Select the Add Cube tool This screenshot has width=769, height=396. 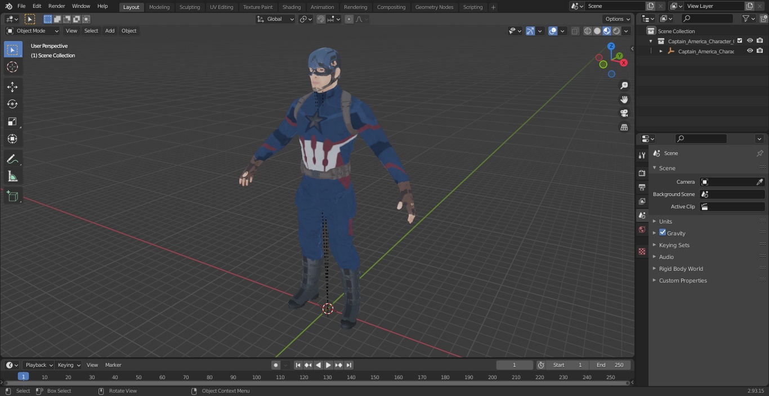point(12,196)
